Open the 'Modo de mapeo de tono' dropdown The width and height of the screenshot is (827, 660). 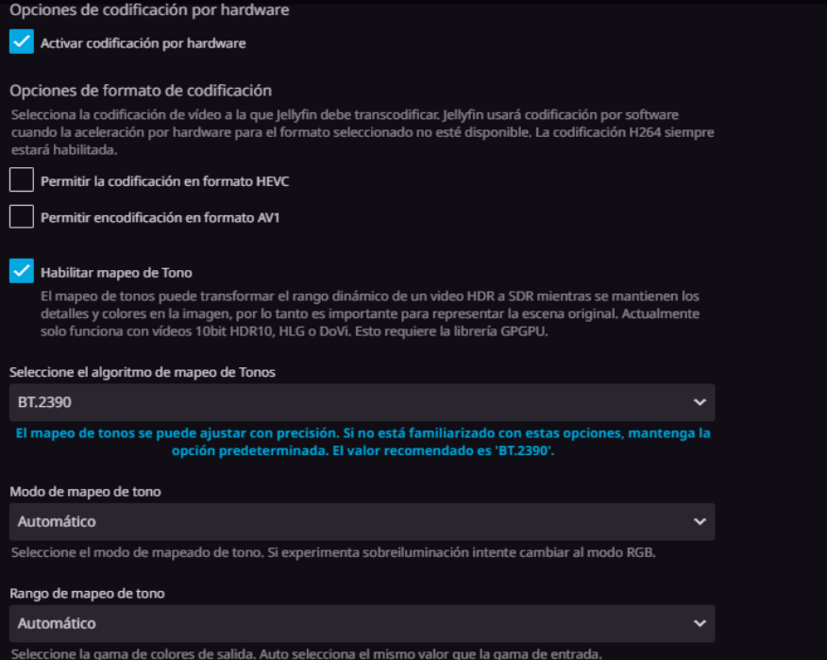[362, 522]
